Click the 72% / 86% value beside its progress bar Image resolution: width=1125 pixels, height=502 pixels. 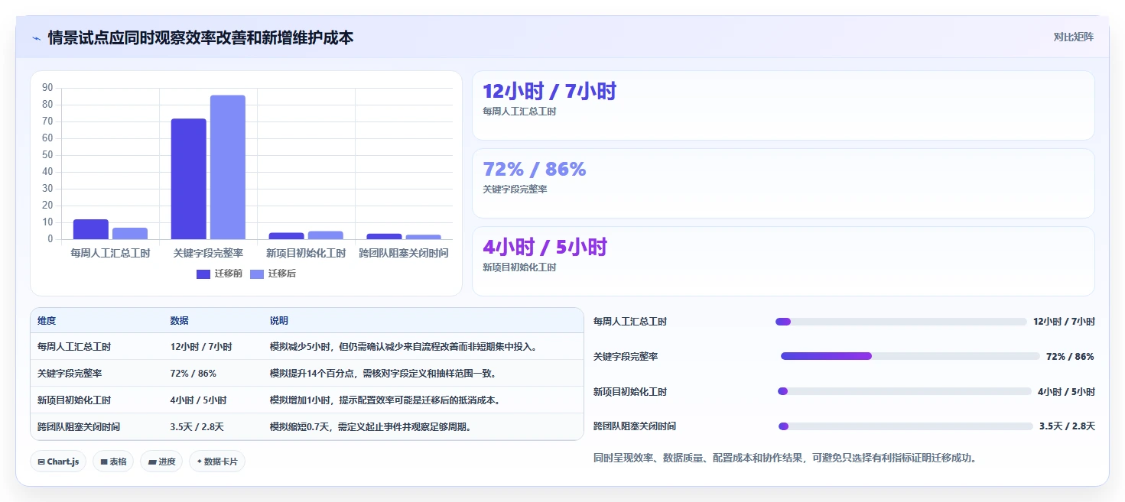point(1070,357)
